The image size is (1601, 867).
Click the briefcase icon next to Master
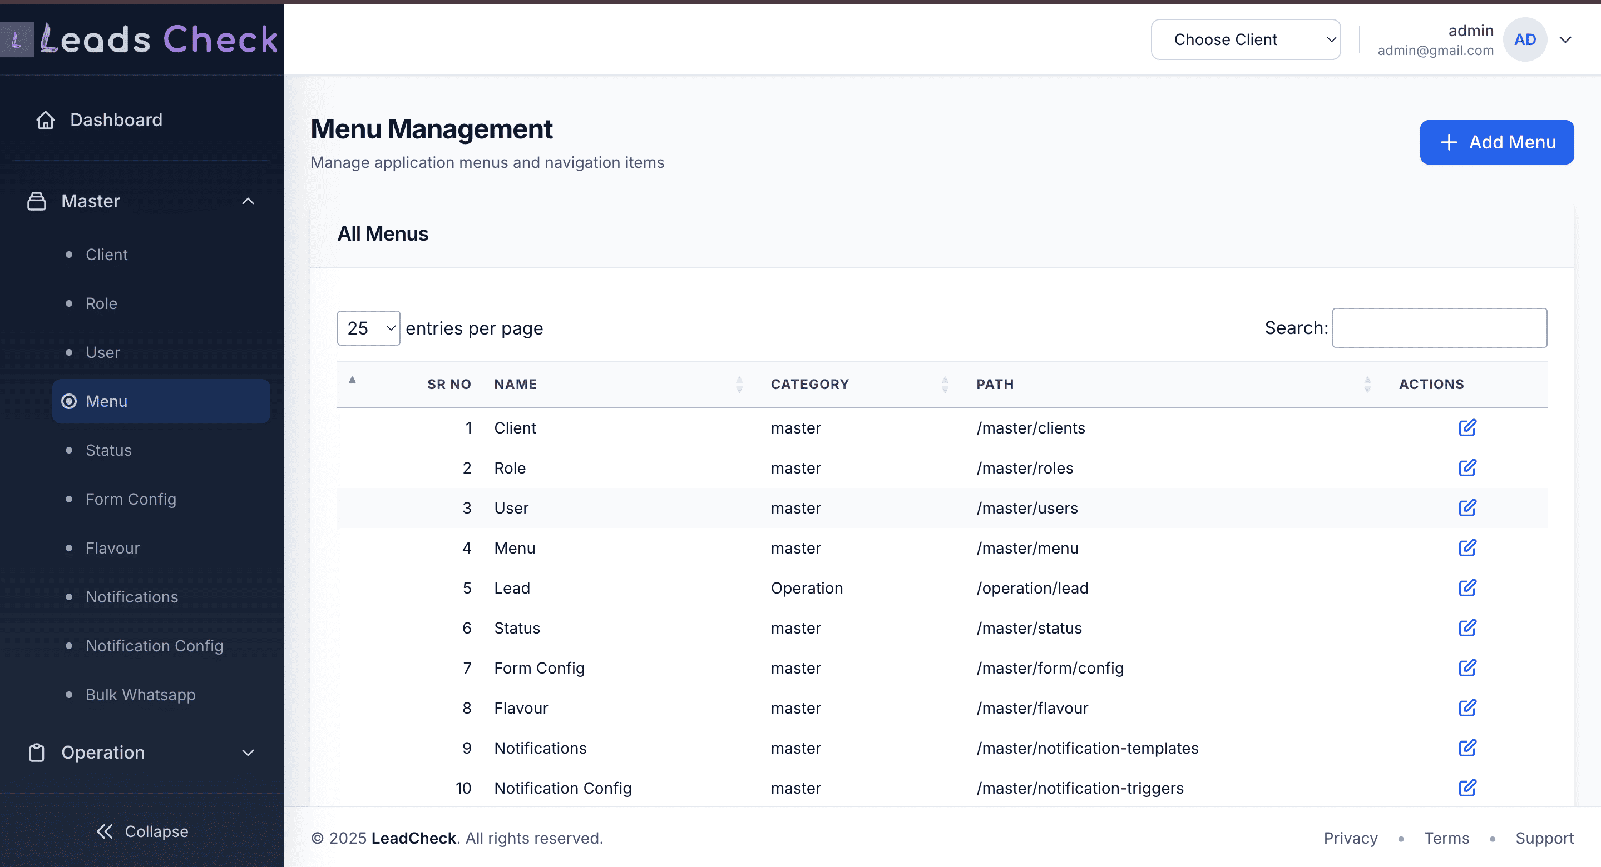click(37, 201)
